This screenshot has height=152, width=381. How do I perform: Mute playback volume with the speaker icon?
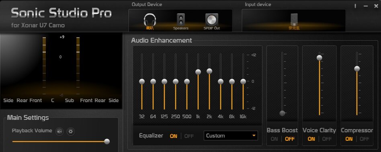[59, 131]
